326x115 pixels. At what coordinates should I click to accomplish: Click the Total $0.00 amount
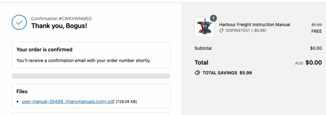pyautogui.click(x=314, y=62)
